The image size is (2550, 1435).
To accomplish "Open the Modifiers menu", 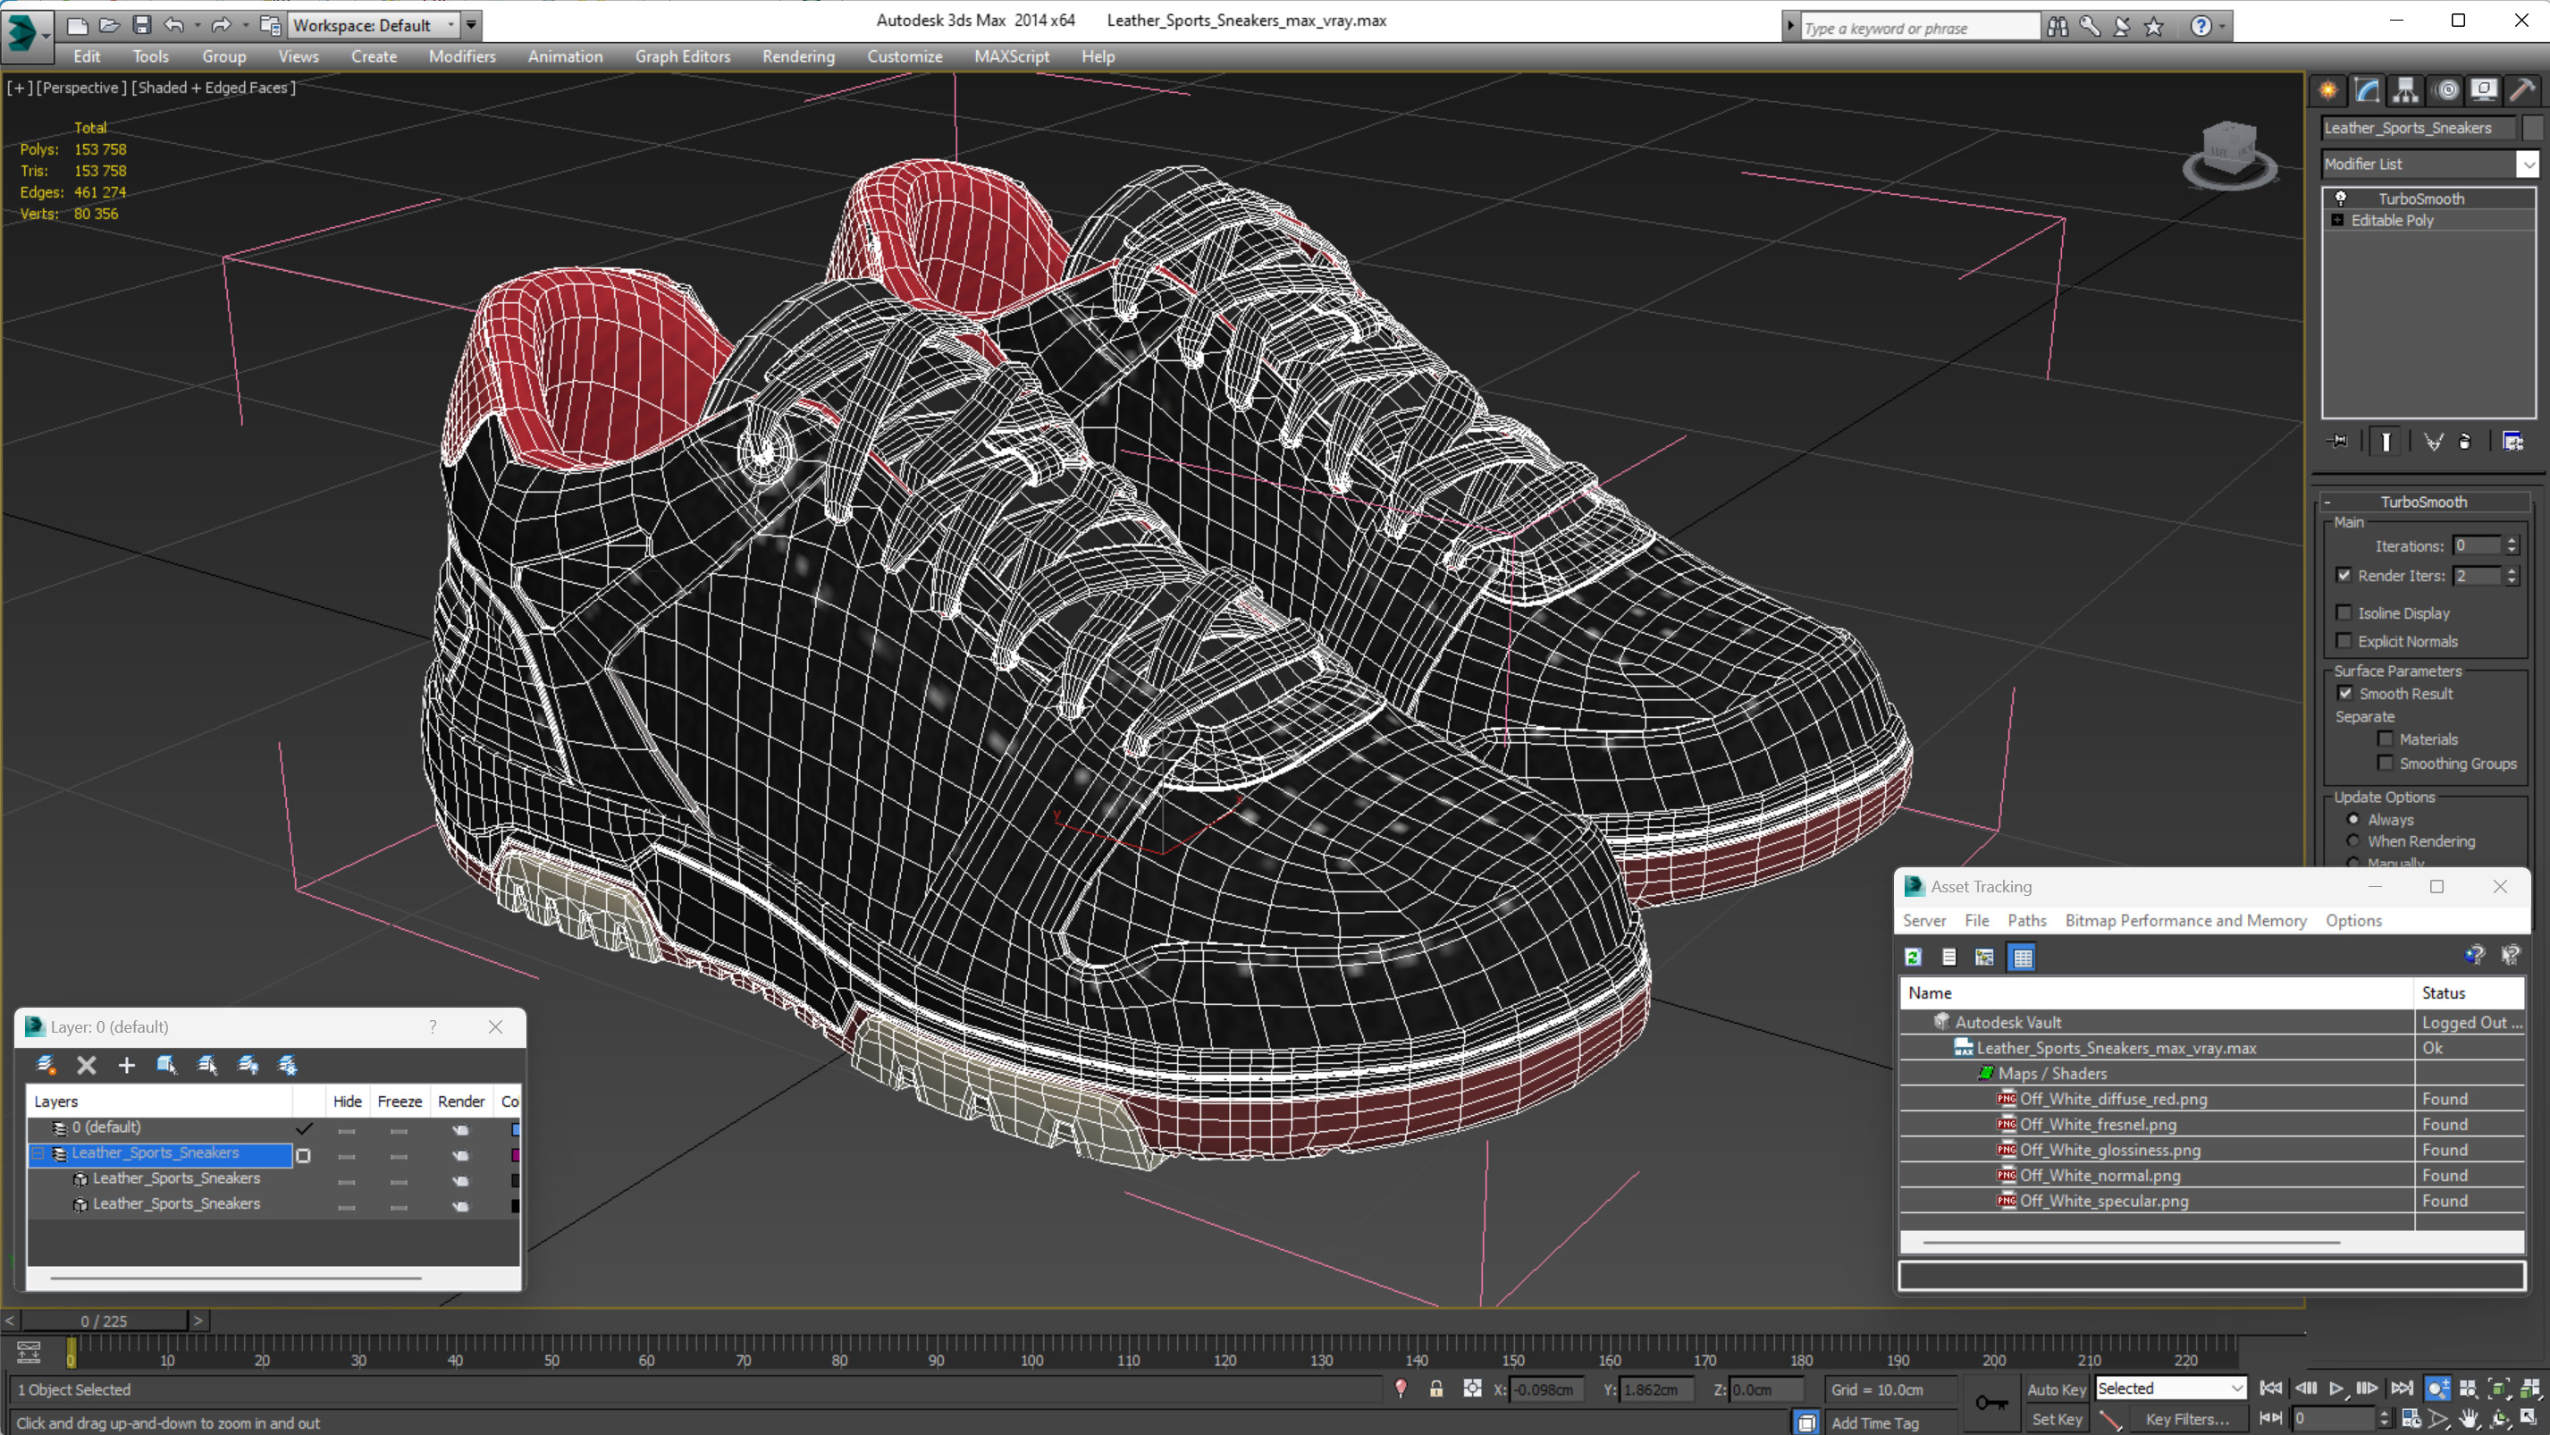I will click(x=461, y=56).
